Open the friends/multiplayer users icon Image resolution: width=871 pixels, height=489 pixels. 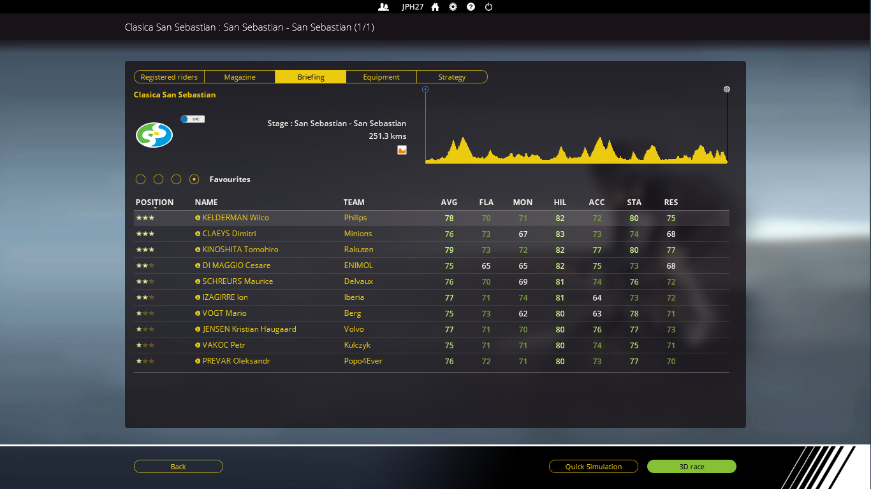[x=383, y=7]
